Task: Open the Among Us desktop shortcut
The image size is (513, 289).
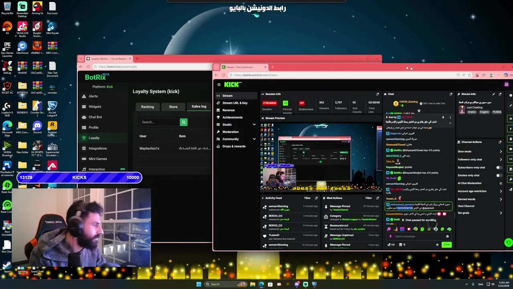Action: (37, 8)
